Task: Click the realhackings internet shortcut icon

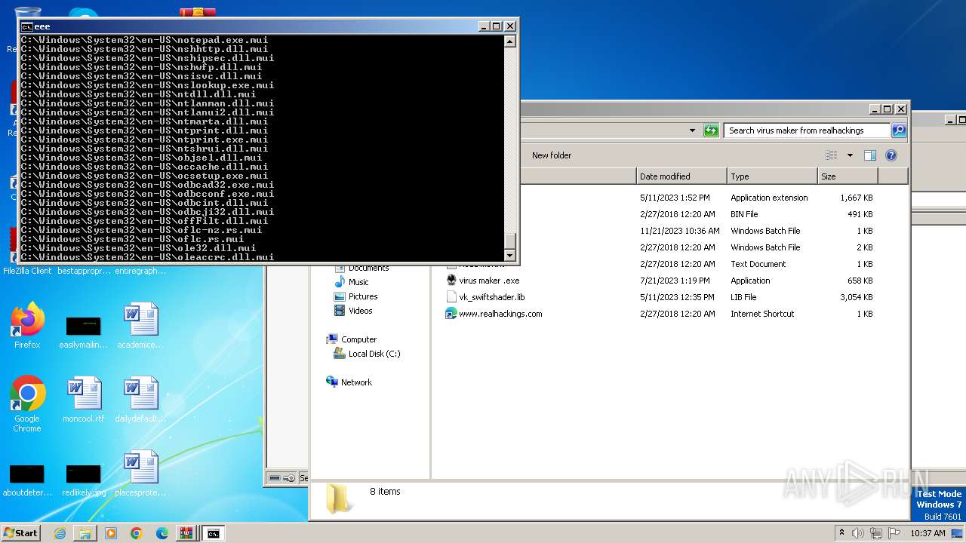Action: coord(451,314)
